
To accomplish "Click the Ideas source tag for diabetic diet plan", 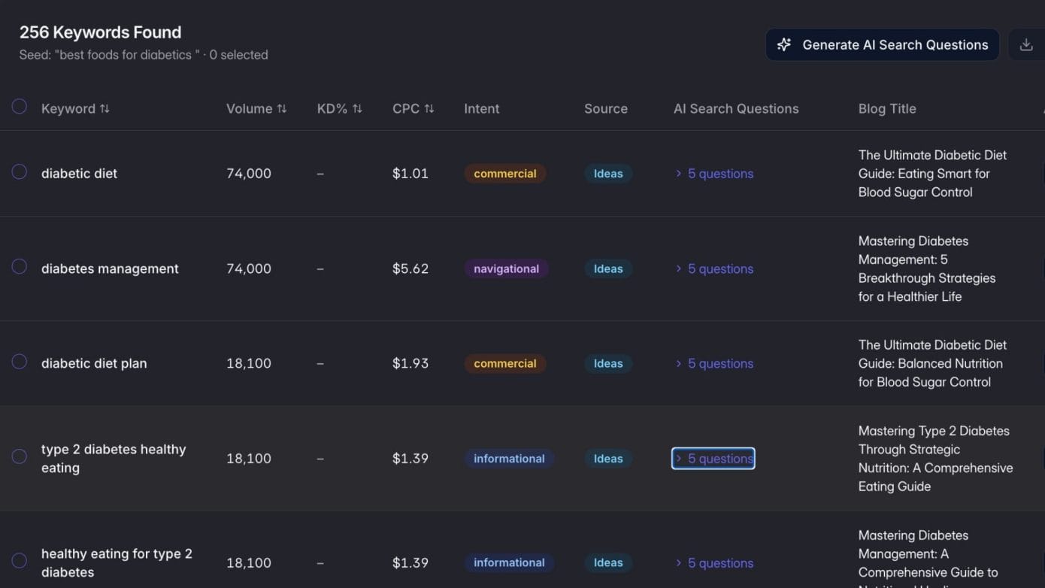I will 608,364.
